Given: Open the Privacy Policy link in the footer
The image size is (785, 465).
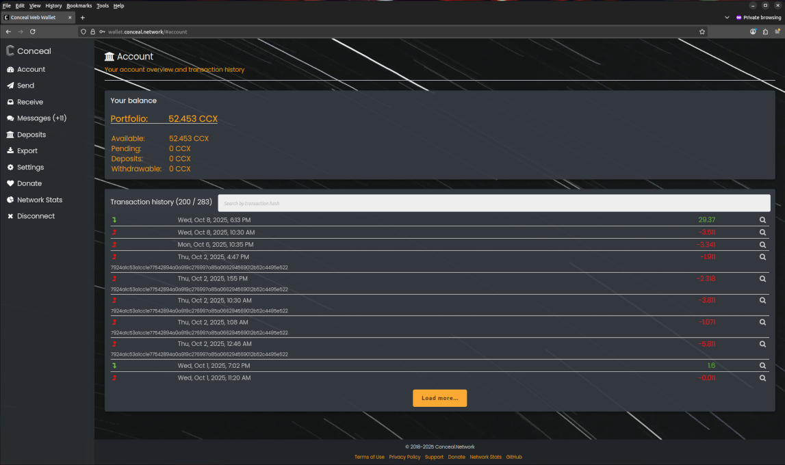Looking at the screenshot, I should [x=404, y=457].
